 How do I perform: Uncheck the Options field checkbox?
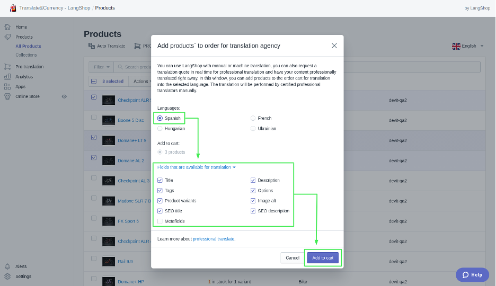click(x=253, y=191)
